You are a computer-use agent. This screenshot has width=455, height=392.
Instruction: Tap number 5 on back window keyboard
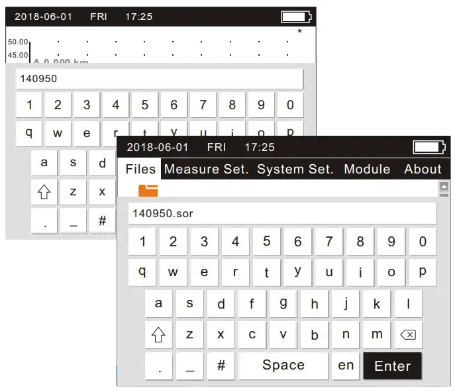coord(145,105)
